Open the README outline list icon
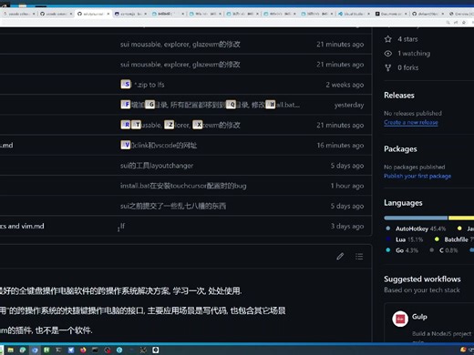 click(x=359, y=257)
